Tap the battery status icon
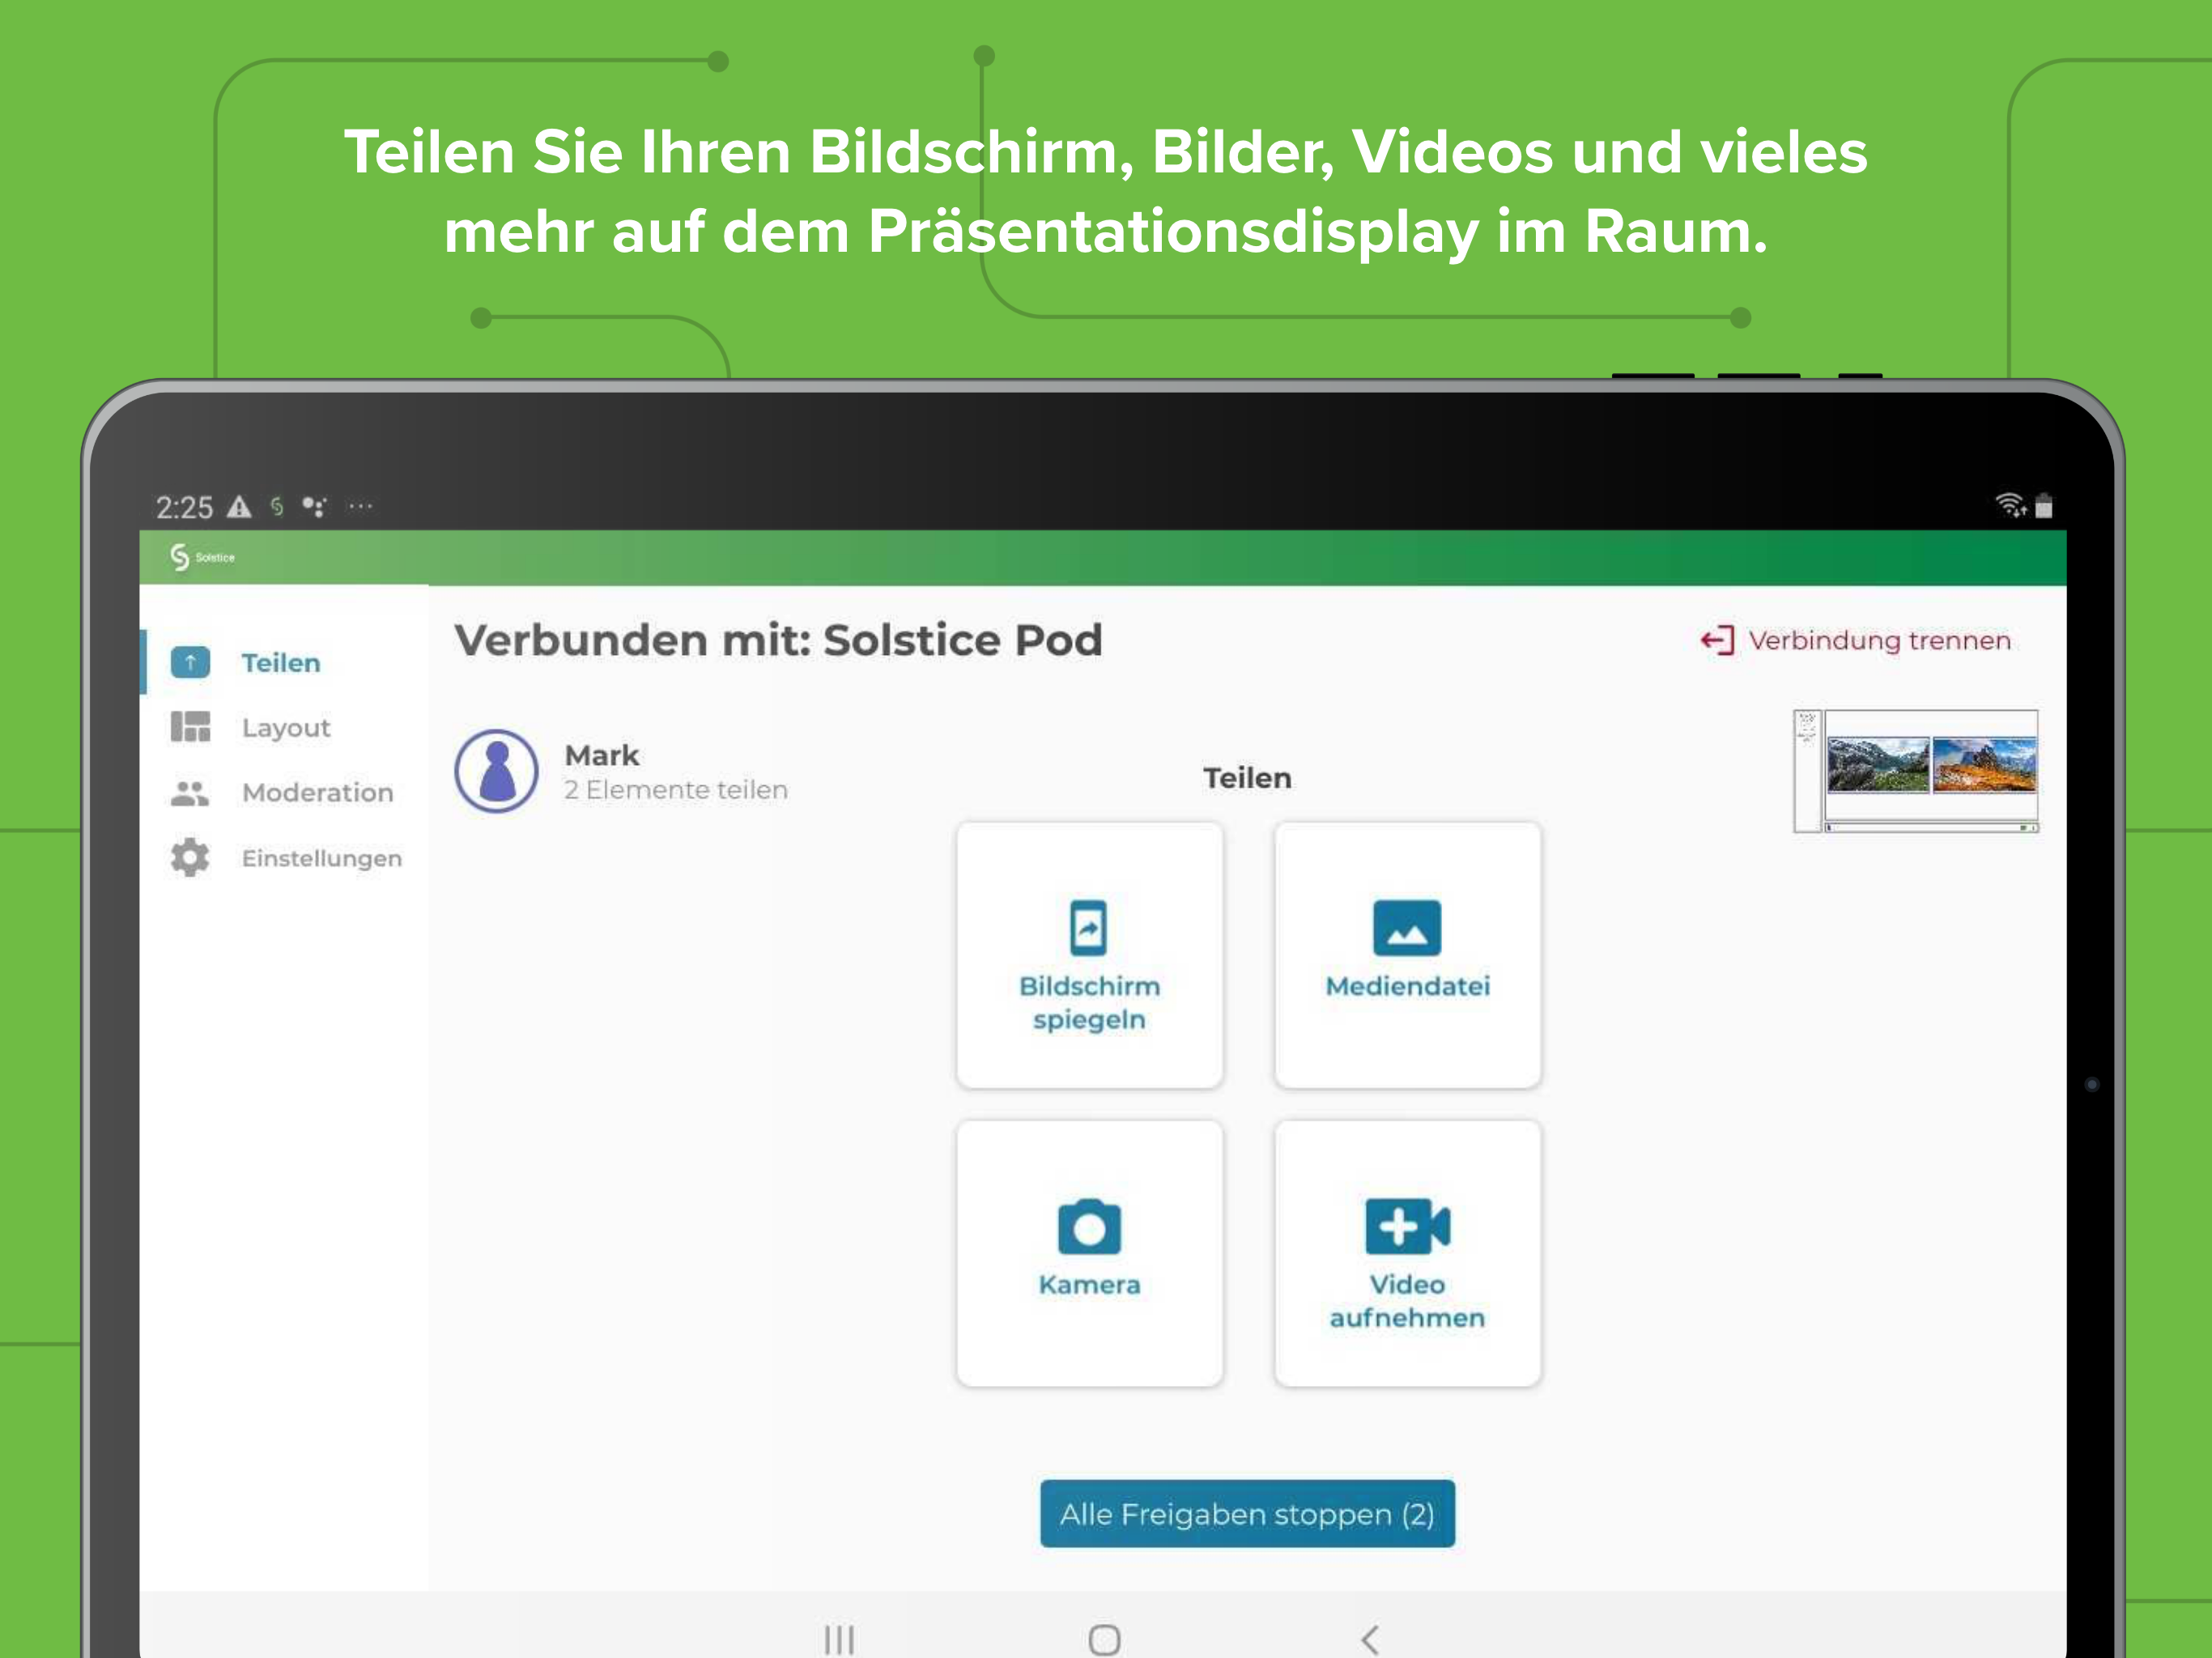This screenshot has width=2212, height=1658. click(x=2044, y=506)
